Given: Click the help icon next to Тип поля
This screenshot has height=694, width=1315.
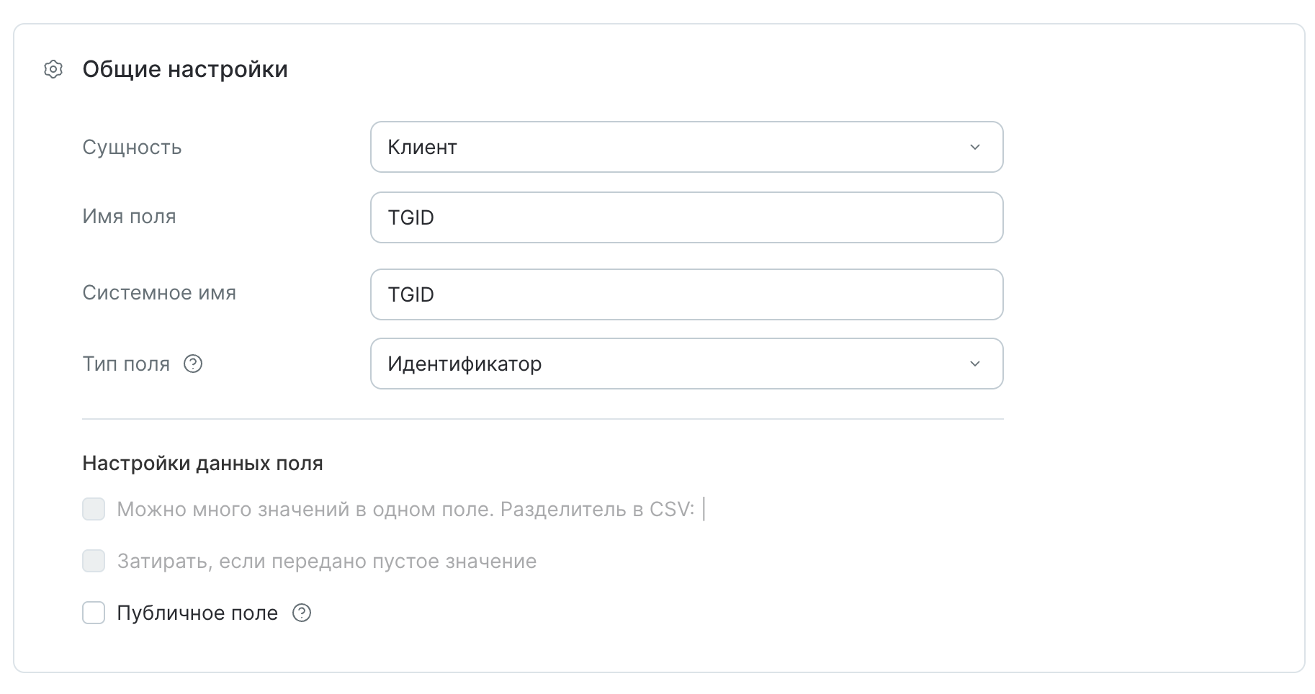Looking at the screenshot, I should pyautogui.click(x=193, y=364).
